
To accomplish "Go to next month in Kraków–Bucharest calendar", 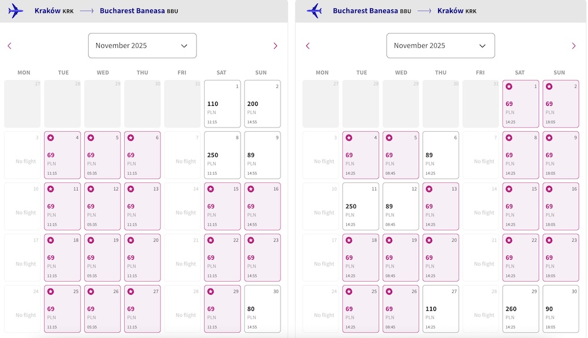I will pos(275,46).
